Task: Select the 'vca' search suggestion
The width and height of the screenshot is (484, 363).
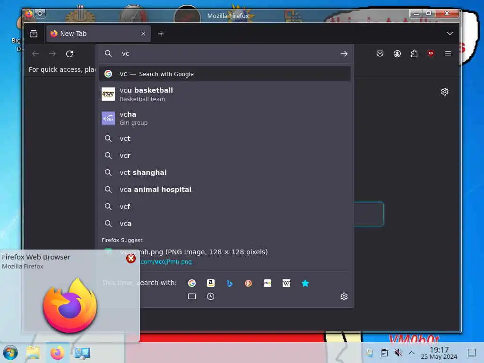Action: click(x=225, y=224)
